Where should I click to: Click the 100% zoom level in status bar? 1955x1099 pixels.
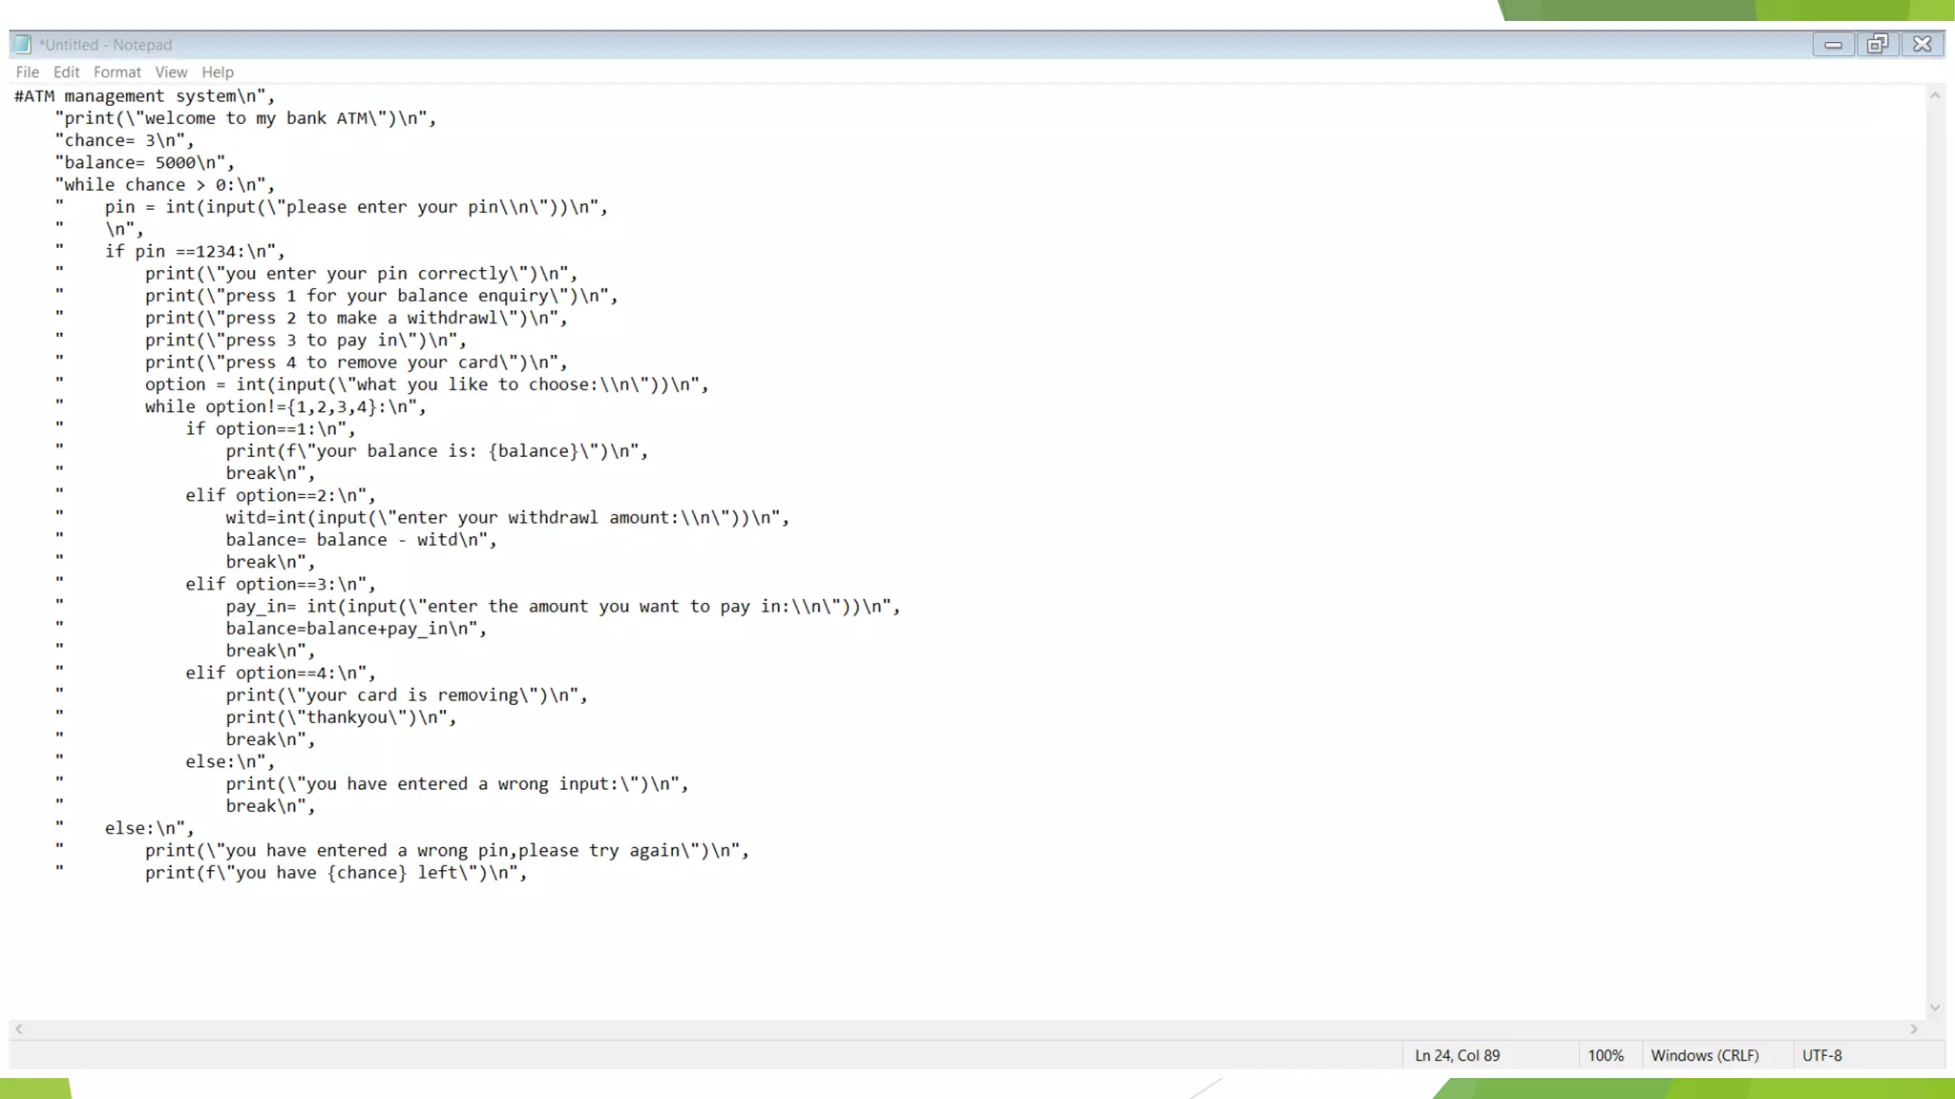[1605, 1055]
